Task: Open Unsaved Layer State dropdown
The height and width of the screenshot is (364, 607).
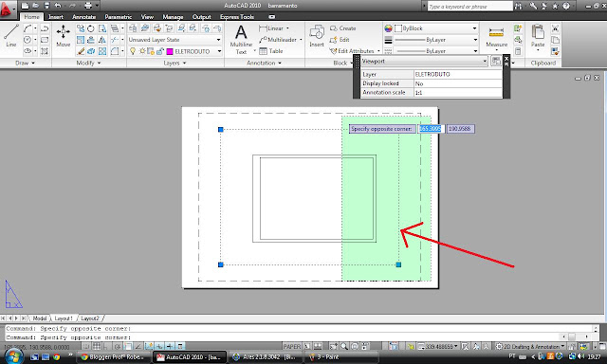Action: point(175,40)
